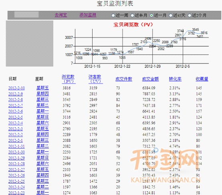222x195 pixels.
Task: Click the 添加监测 link
Action: click(x=88, y=15)
